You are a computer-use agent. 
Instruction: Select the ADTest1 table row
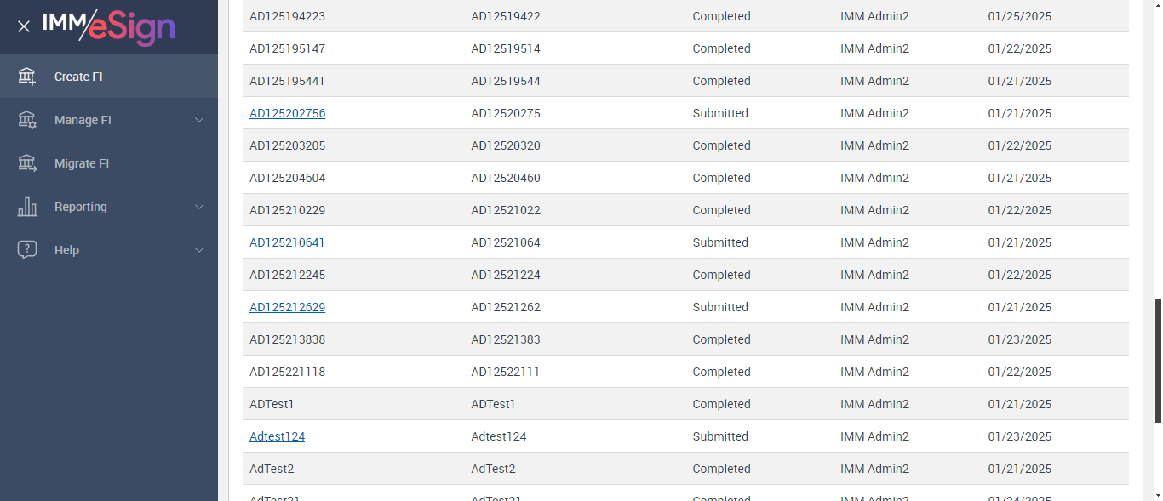596,404
